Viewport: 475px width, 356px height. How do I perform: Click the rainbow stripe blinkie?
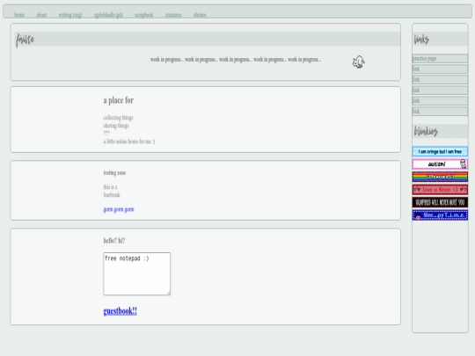pyautogui.click(x=440, y=177)
